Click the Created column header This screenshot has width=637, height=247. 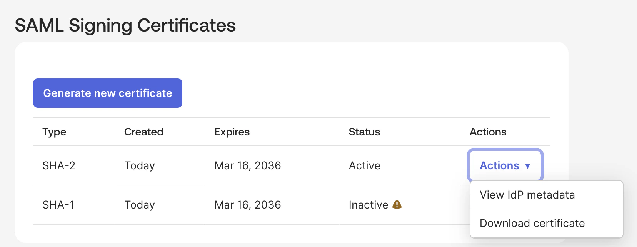pos(143,132)
